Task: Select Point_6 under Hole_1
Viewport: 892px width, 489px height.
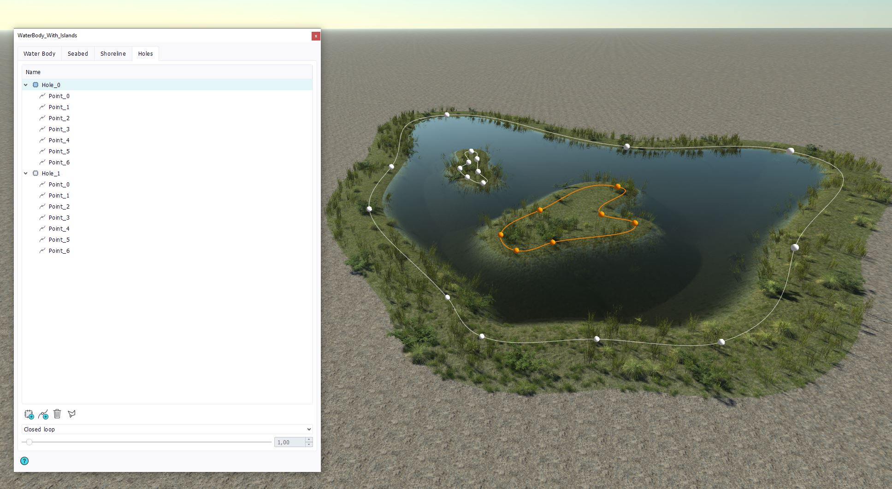Action: 59,251
